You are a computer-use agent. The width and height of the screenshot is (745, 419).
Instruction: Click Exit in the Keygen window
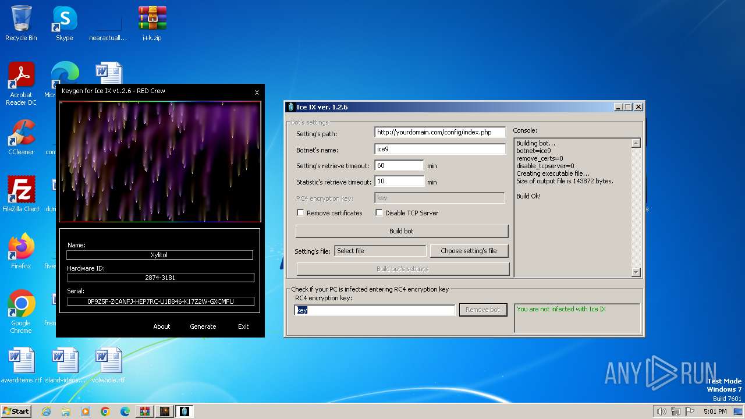243,326
